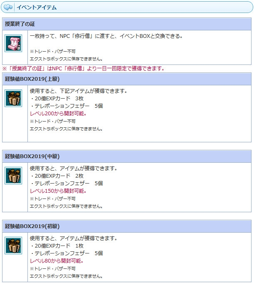The width and height of the screenshot is (254, 283).
Task: Click the 経験値BOX2019(初級) header bar
Action: 127,226
